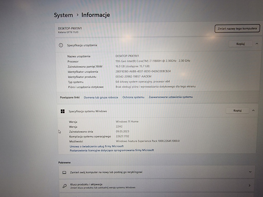Copy the device specification
Image resolution: width=263 pixels, height=197 pixels.
(x=240, y=44)
